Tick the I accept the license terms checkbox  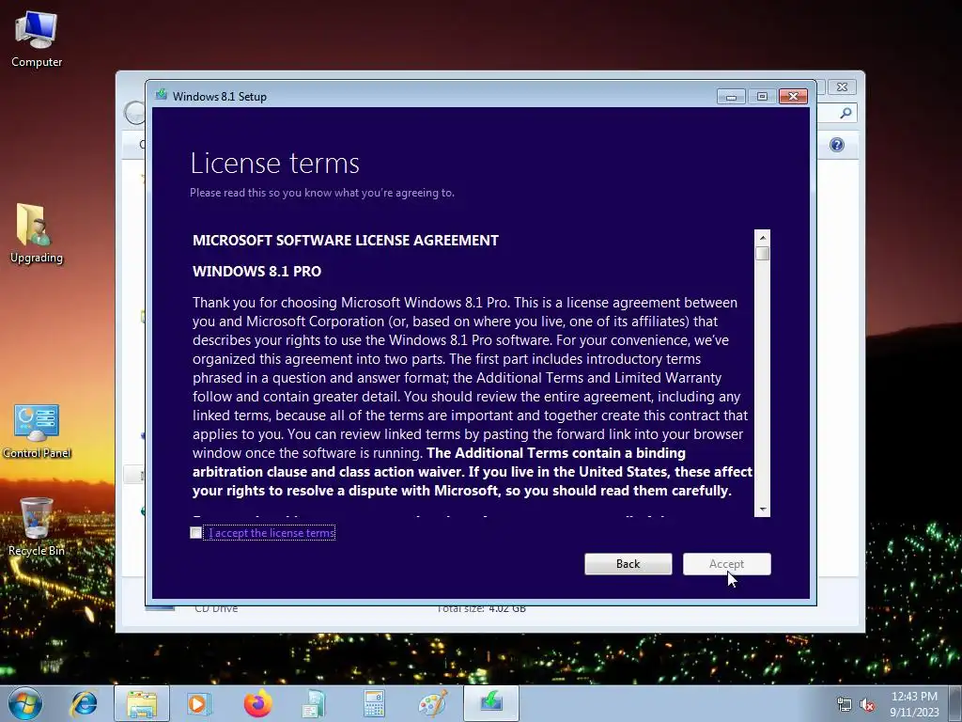point(195,533)
